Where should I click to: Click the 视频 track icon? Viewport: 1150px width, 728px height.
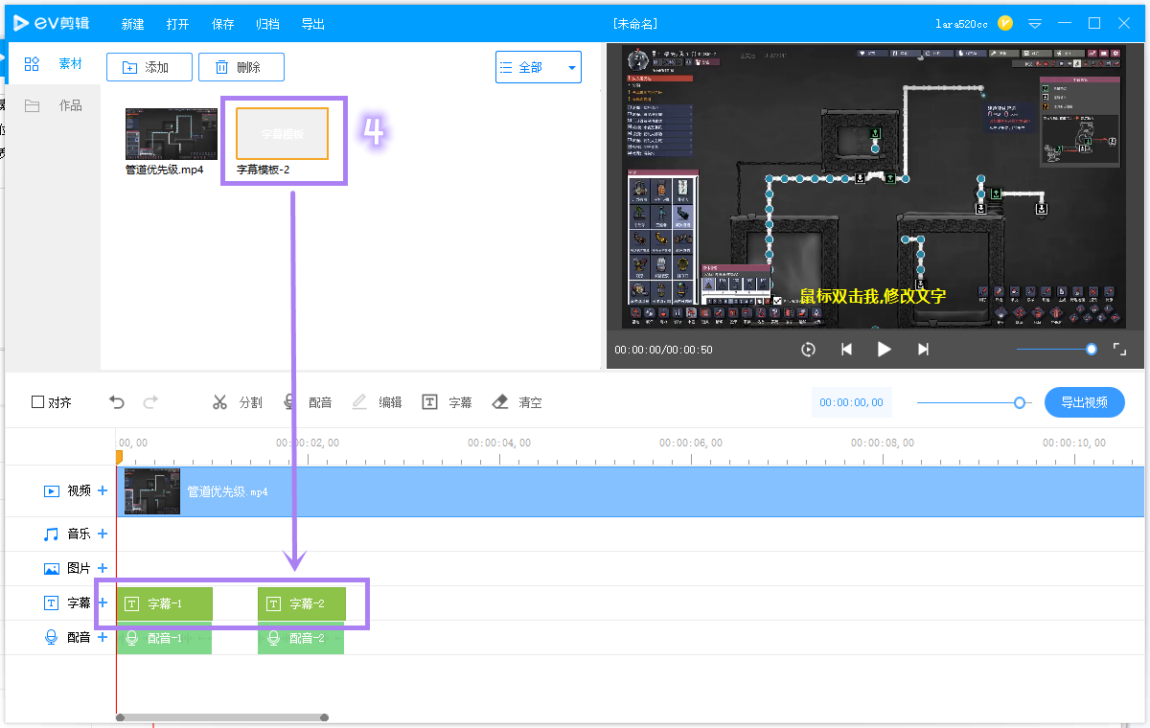point(52,491)
